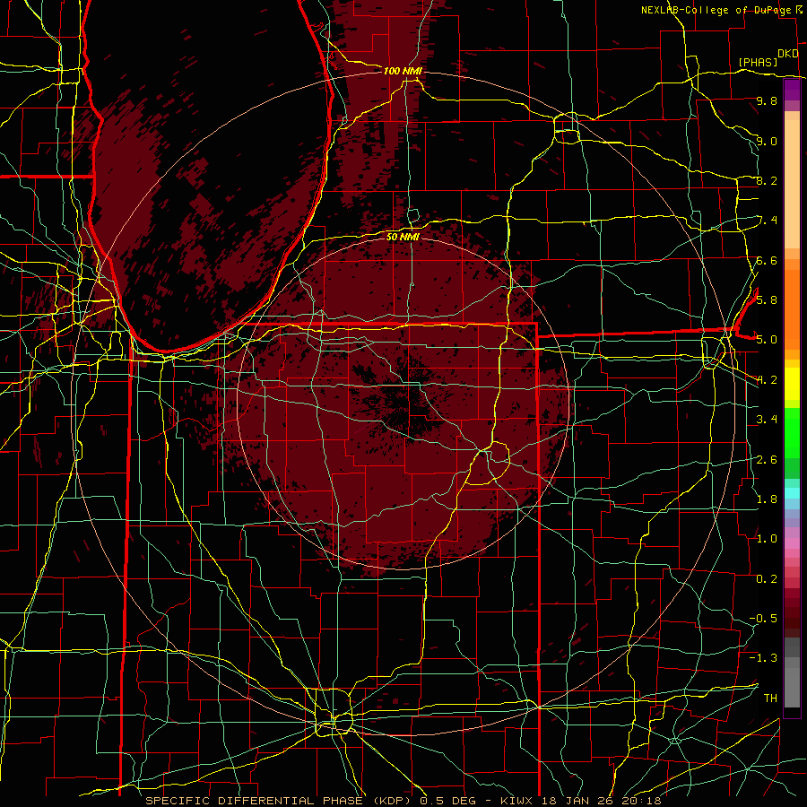Click the 8.2 scale value
Screen dimensions: 807x807
[767, 180]
